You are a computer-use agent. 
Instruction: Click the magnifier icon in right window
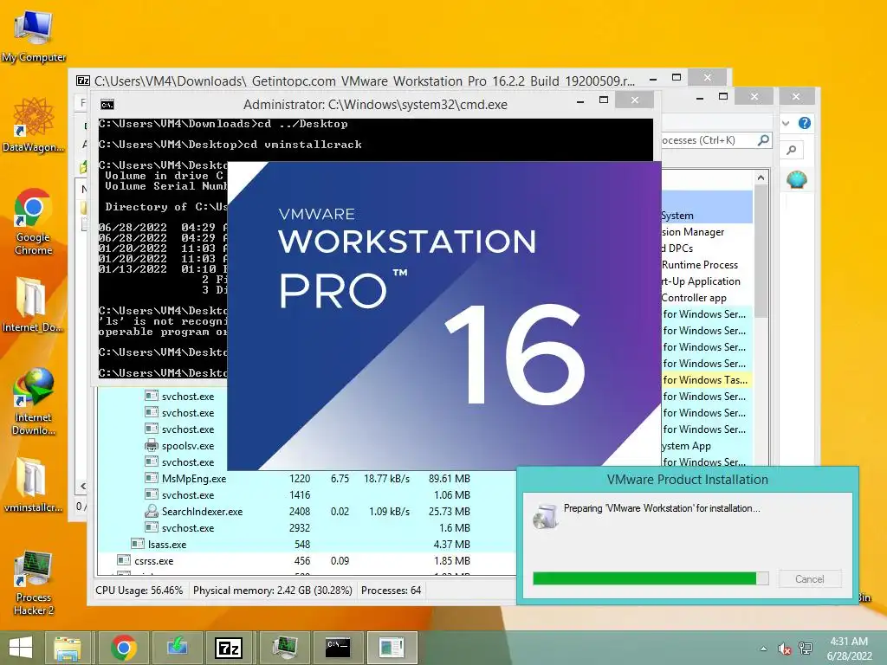[792, 150]
